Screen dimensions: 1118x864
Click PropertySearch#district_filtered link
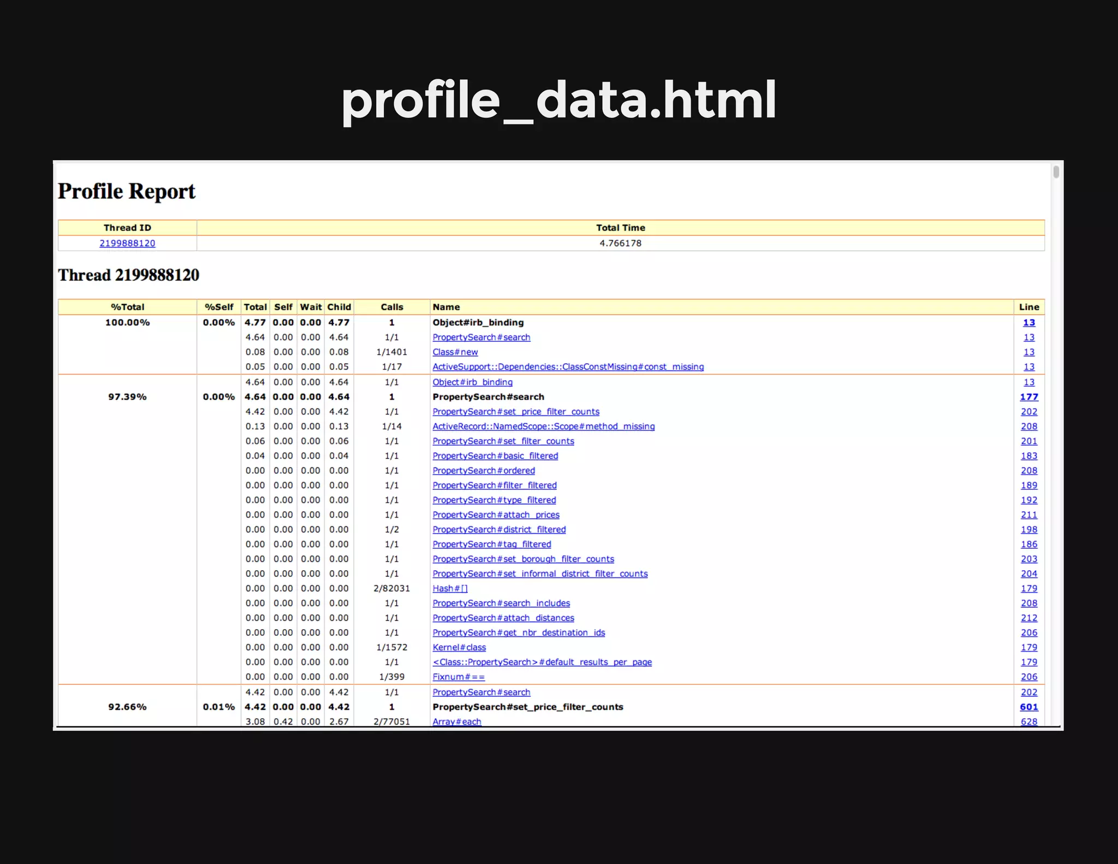[x=499, y=530]
